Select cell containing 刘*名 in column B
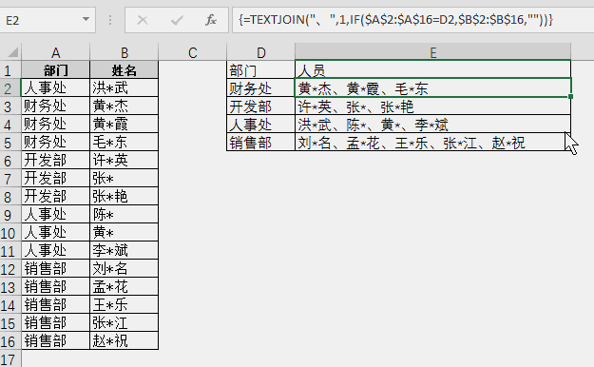The width and height of the screenshot is (594, 367). pos(125,269)
